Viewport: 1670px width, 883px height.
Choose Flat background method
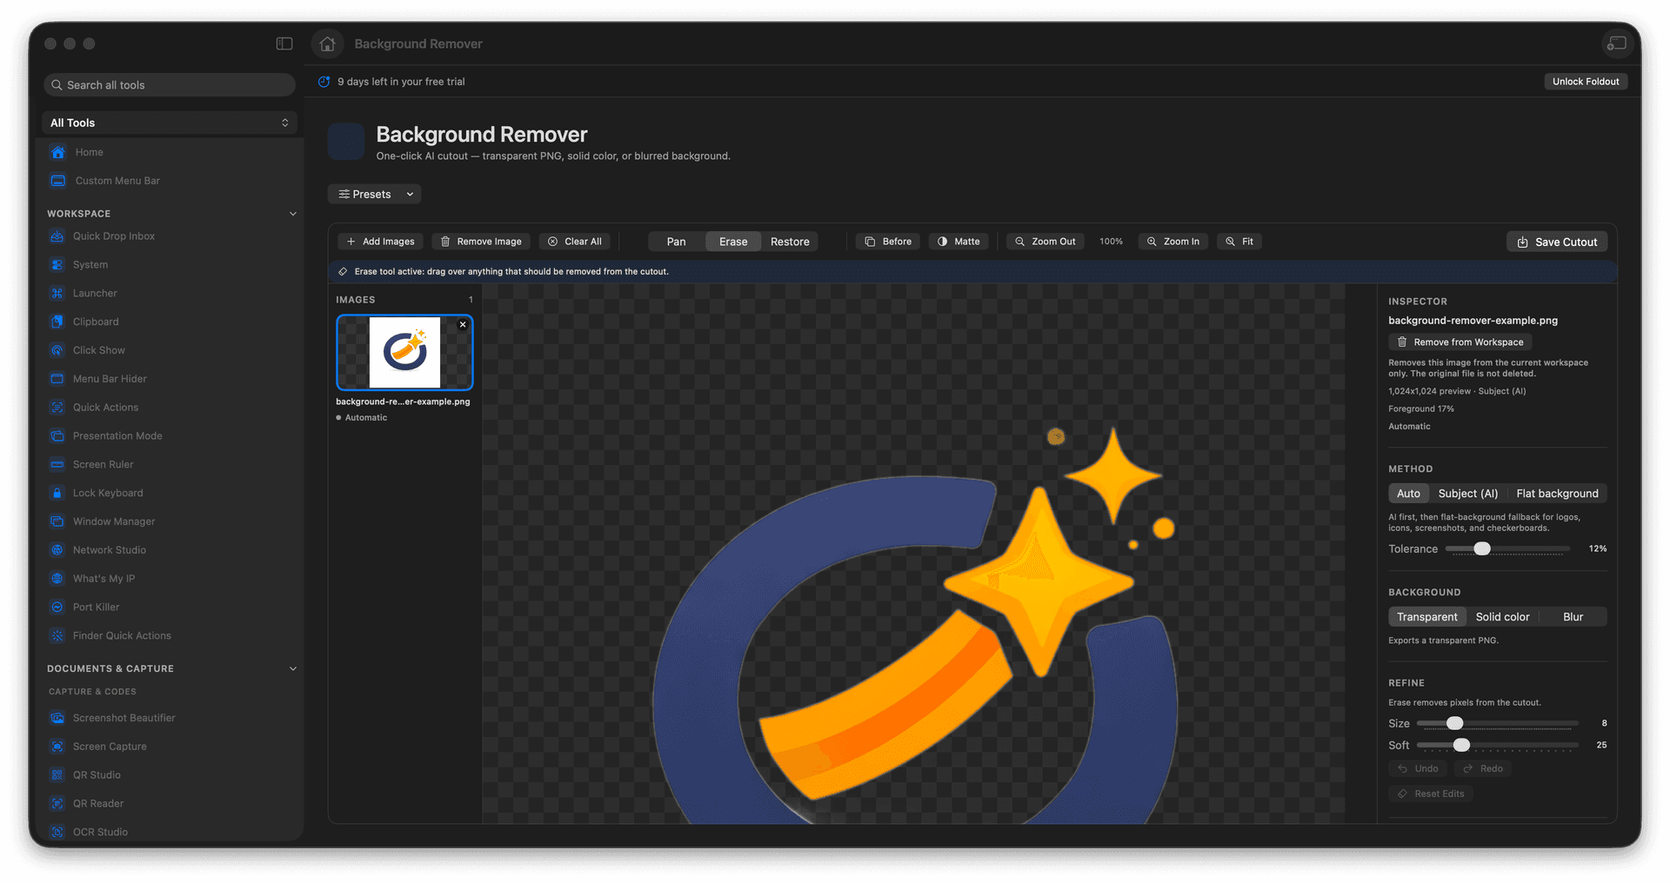[1557, 494]
